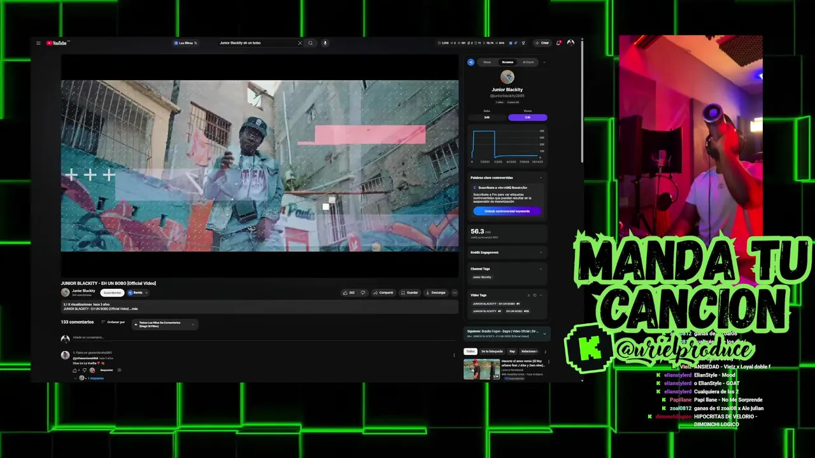Switch to the Vistas tab in vidIQ panel

tap(487, 62)
